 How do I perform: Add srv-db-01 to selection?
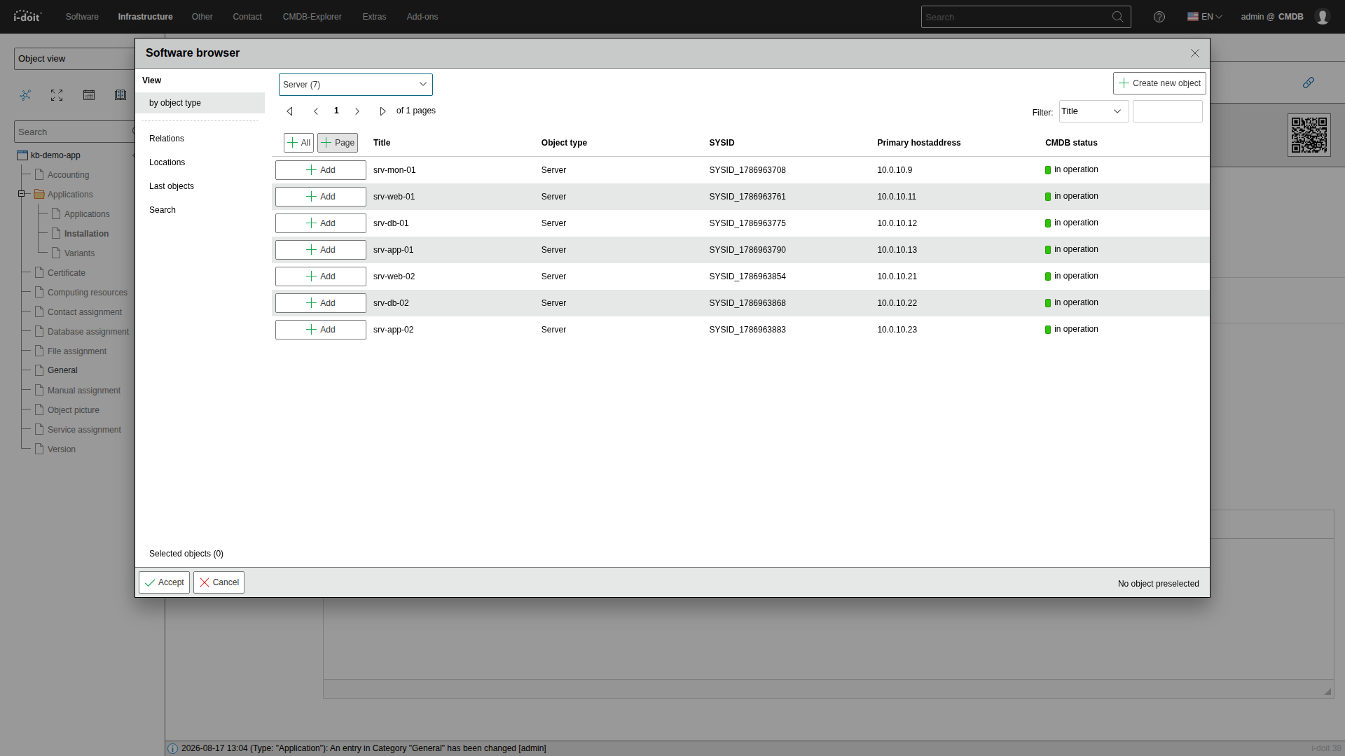click(321, 223)
